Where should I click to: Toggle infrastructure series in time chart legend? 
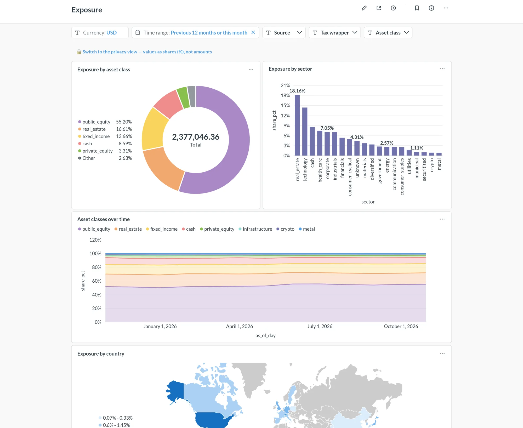tap(255, 229)
